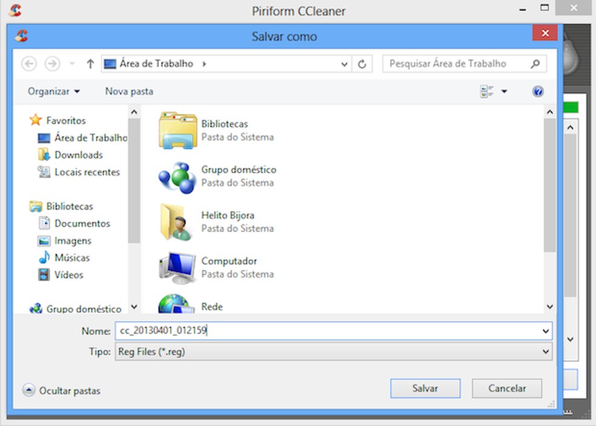Screen dimensions: 596x426
Task: Click the Imagens picture icon
Action: click(44, 241)
